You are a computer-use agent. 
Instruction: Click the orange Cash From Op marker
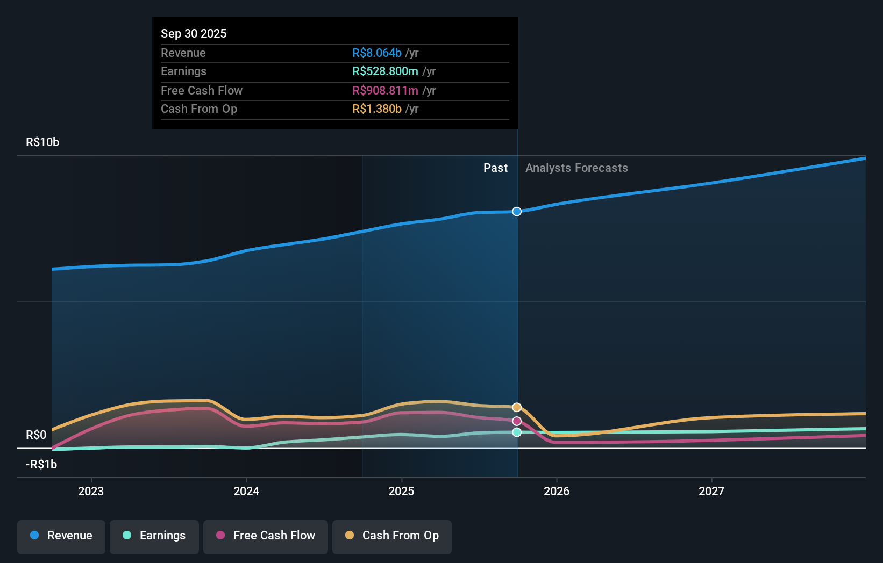(x=517, y=406)
